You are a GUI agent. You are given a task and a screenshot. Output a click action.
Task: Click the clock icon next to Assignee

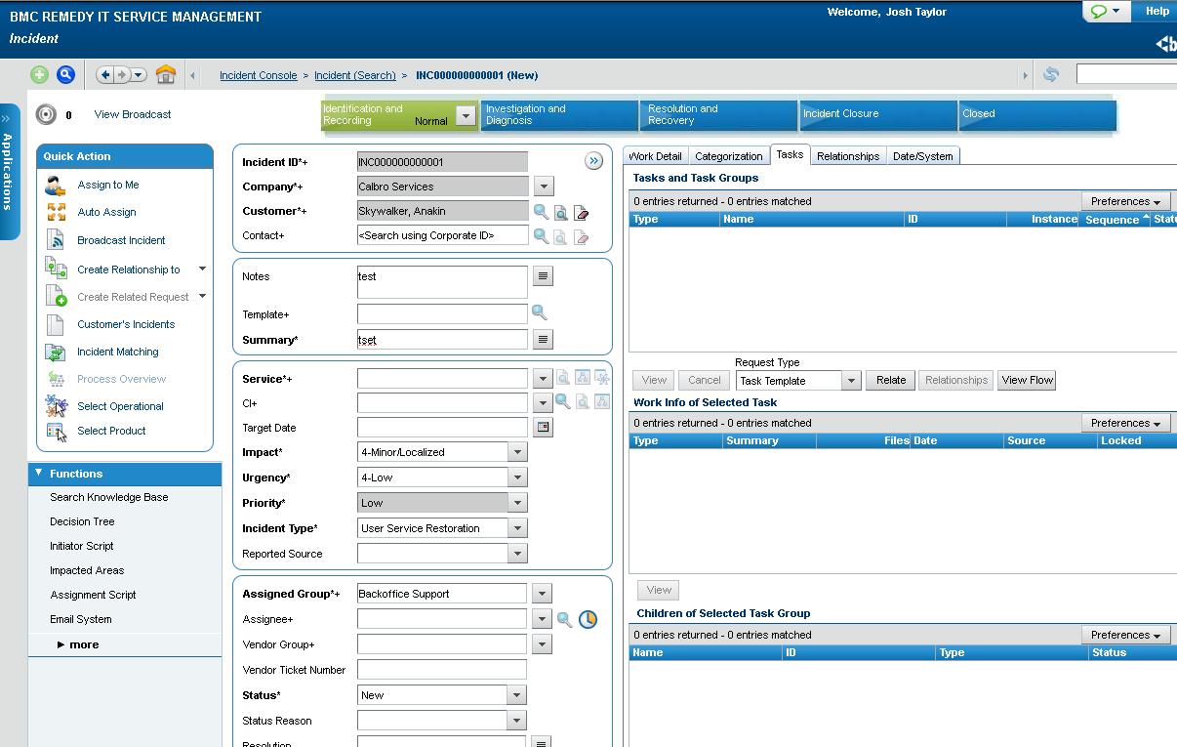[x=588, y=619]
